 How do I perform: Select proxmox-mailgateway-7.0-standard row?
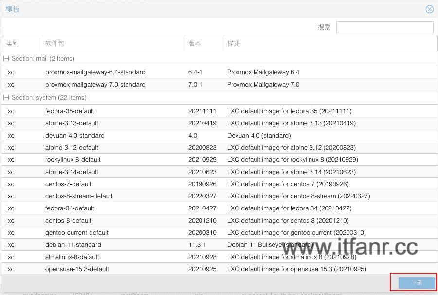pos(219,84)
